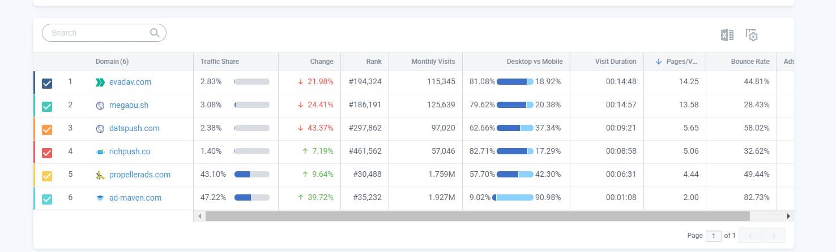Uncheck the propellerads.com row checkbox
Image resolution: width=836 pixels, height=252 pixels.
47,176
